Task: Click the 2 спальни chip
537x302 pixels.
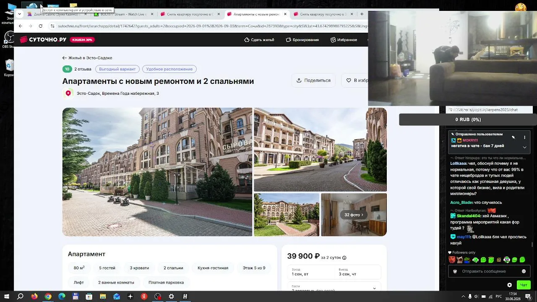Action: point(173,268)
